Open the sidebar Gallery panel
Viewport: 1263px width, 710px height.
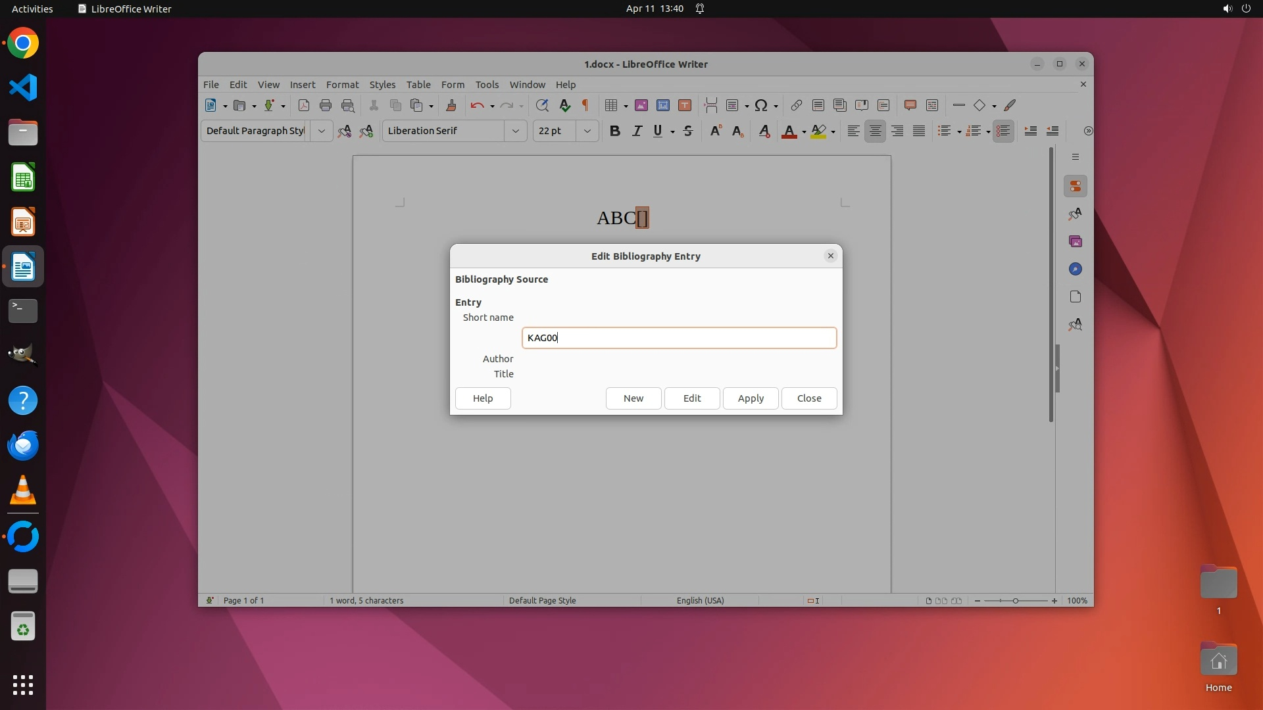coord(1076,241)
